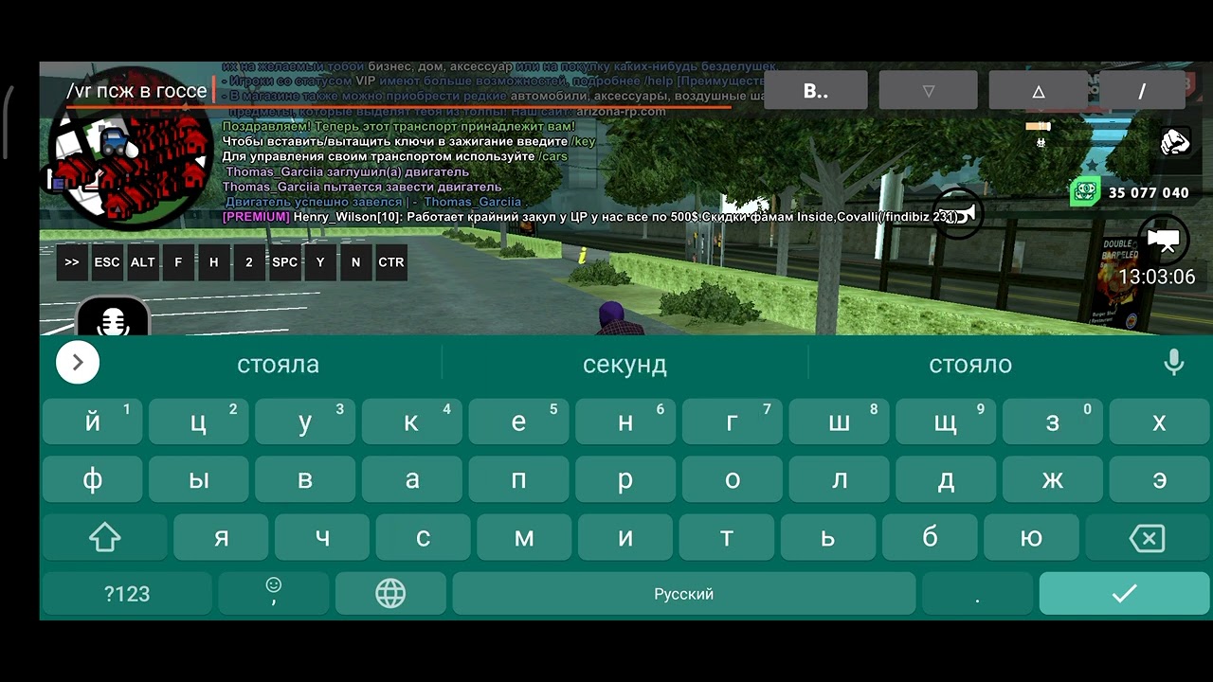Image resolution: width=1213 pixels, height=682 pixels.
Task: Tap the с key
Action: 424,539
